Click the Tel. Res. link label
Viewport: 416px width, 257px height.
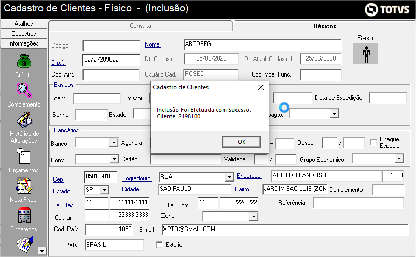pyautogui.click(x=64, y=205)
